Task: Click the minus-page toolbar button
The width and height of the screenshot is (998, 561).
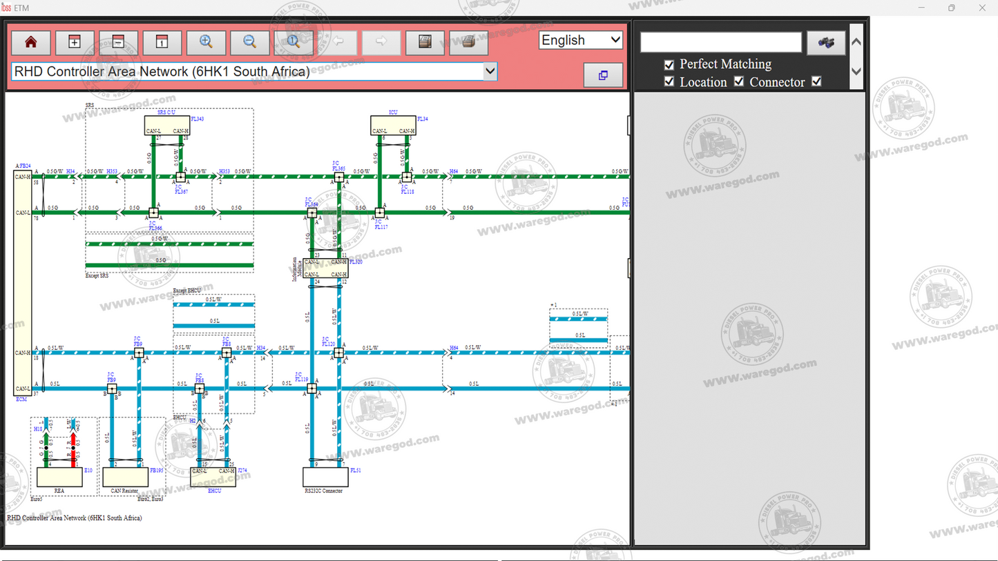Action: click(118, 43)
